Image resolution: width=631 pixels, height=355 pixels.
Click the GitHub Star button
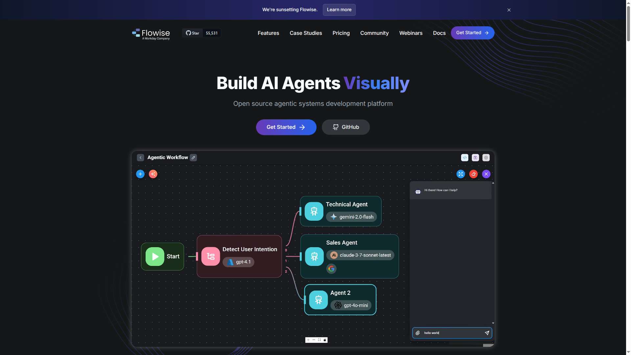tap(193, 33)
